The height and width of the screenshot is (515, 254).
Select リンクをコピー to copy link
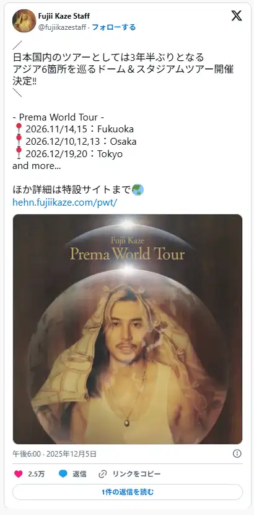137,474
